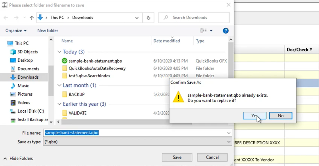Select Desktop in navigation pane
This screenshot has height=166, width=319.
25,60
